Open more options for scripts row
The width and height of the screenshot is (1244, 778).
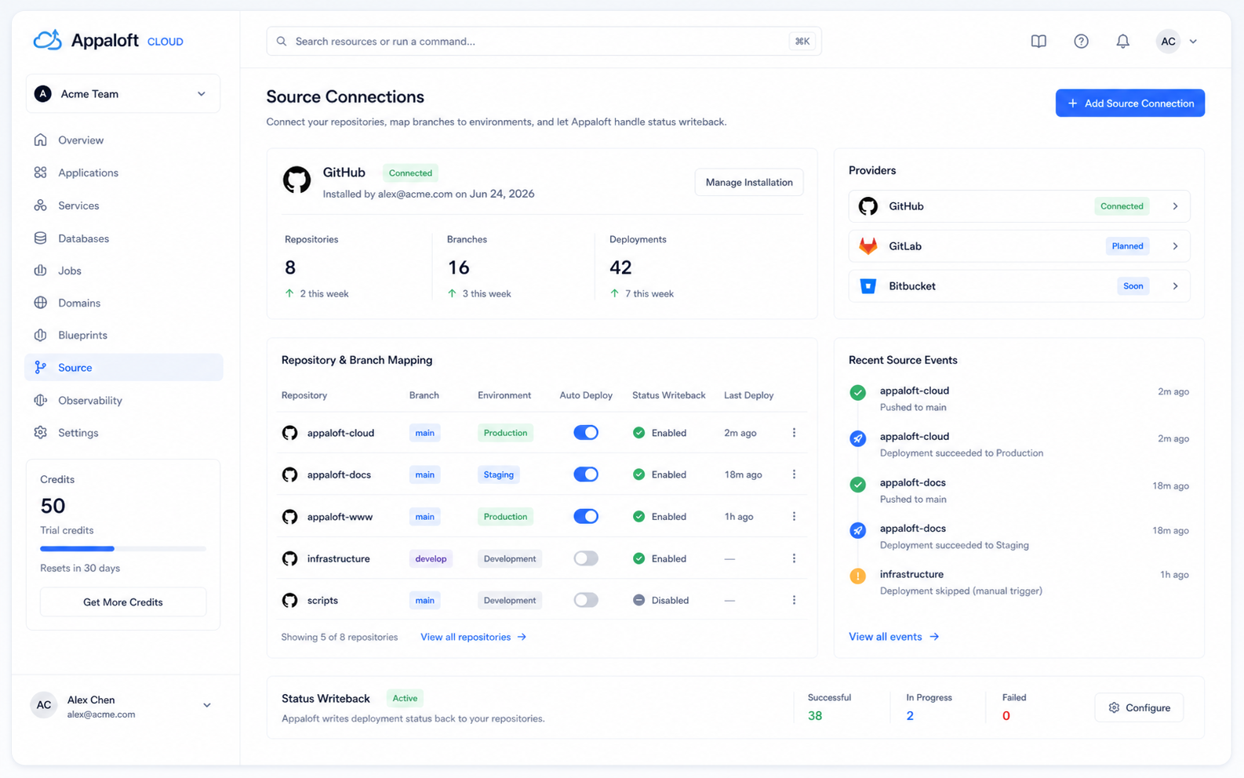tap(794, 600)
